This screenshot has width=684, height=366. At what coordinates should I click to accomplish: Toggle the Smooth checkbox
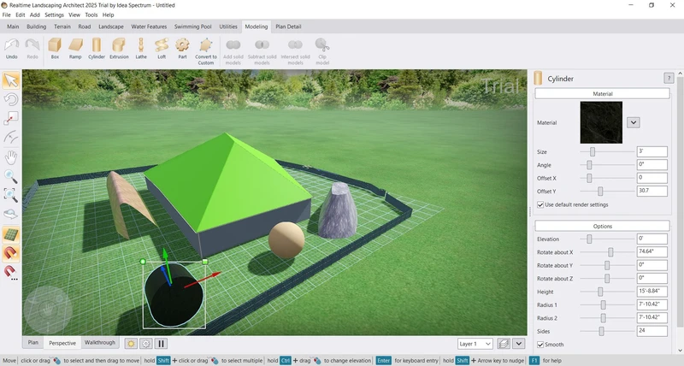[x=540, y=345]
